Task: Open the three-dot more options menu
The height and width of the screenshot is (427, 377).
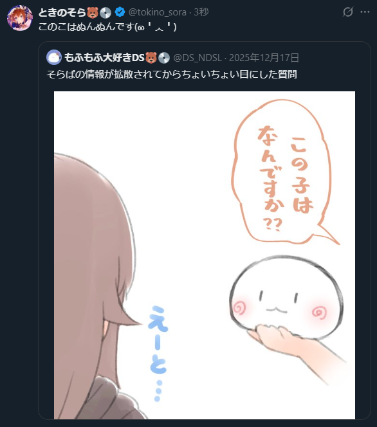Action: coord(365,12)
